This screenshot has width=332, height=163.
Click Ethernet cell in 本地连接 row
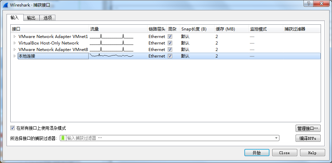pos(157,56)
